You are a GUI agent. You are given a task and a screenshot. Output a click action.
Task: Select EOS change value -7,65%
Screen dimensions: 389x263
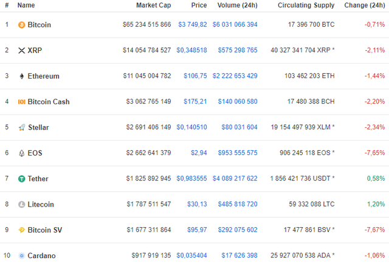click(374, 153)
